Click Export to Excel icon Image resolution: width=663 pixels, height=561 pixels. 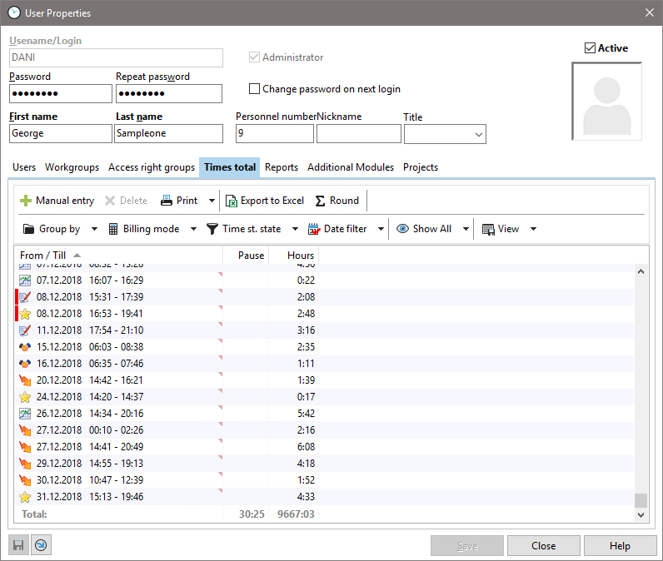click(232, 201)
